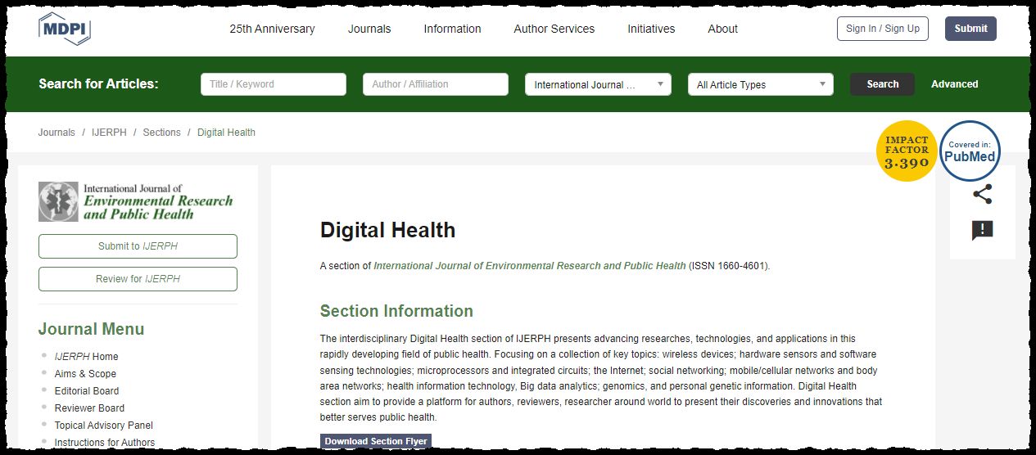The height and width of the screenshot is (455, 1036).
Task: Click the Covered in PubMed badge
Action: [x=970, y=151]
